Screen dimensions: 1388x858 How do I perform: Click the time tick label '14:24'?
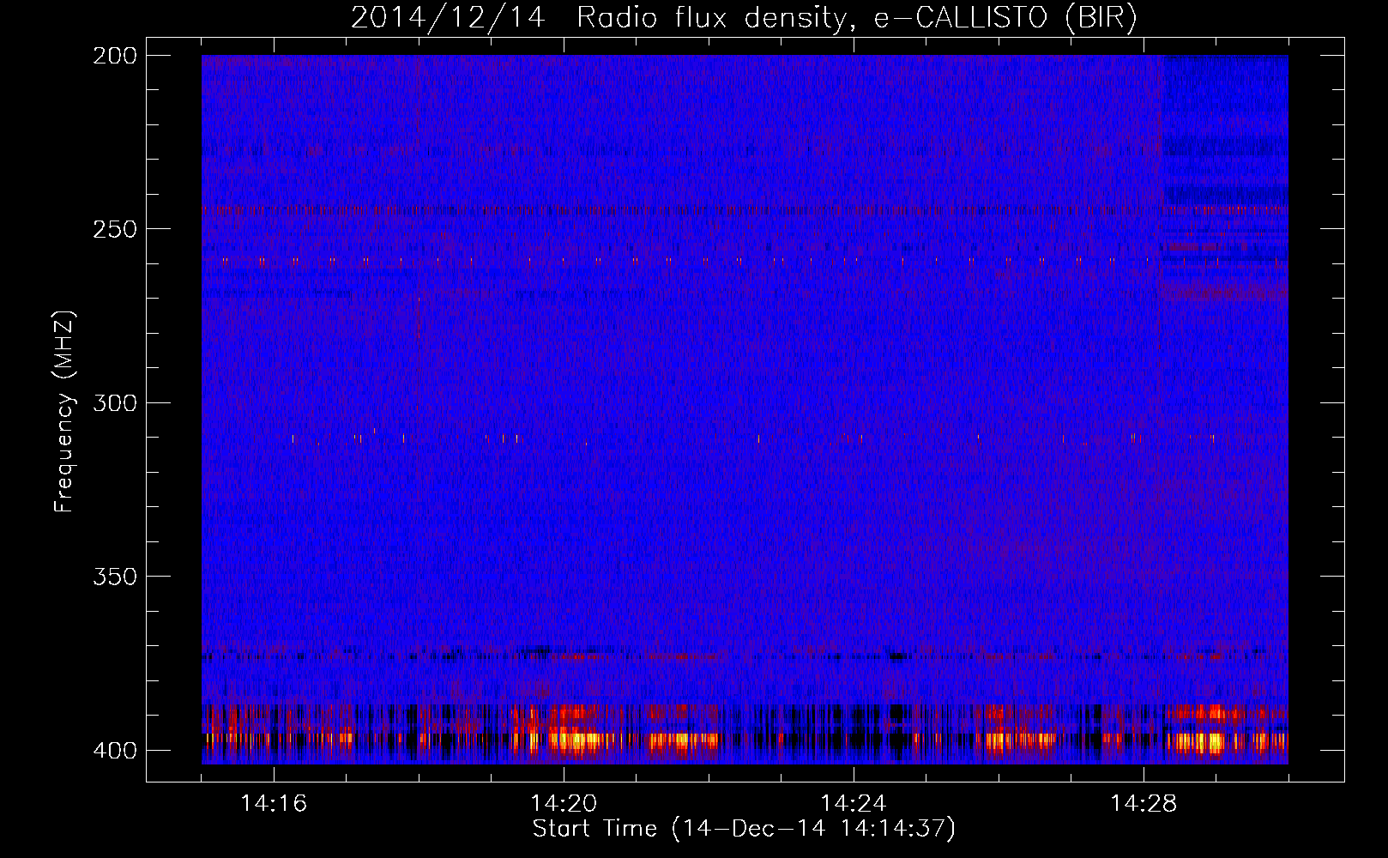[854, 803]
